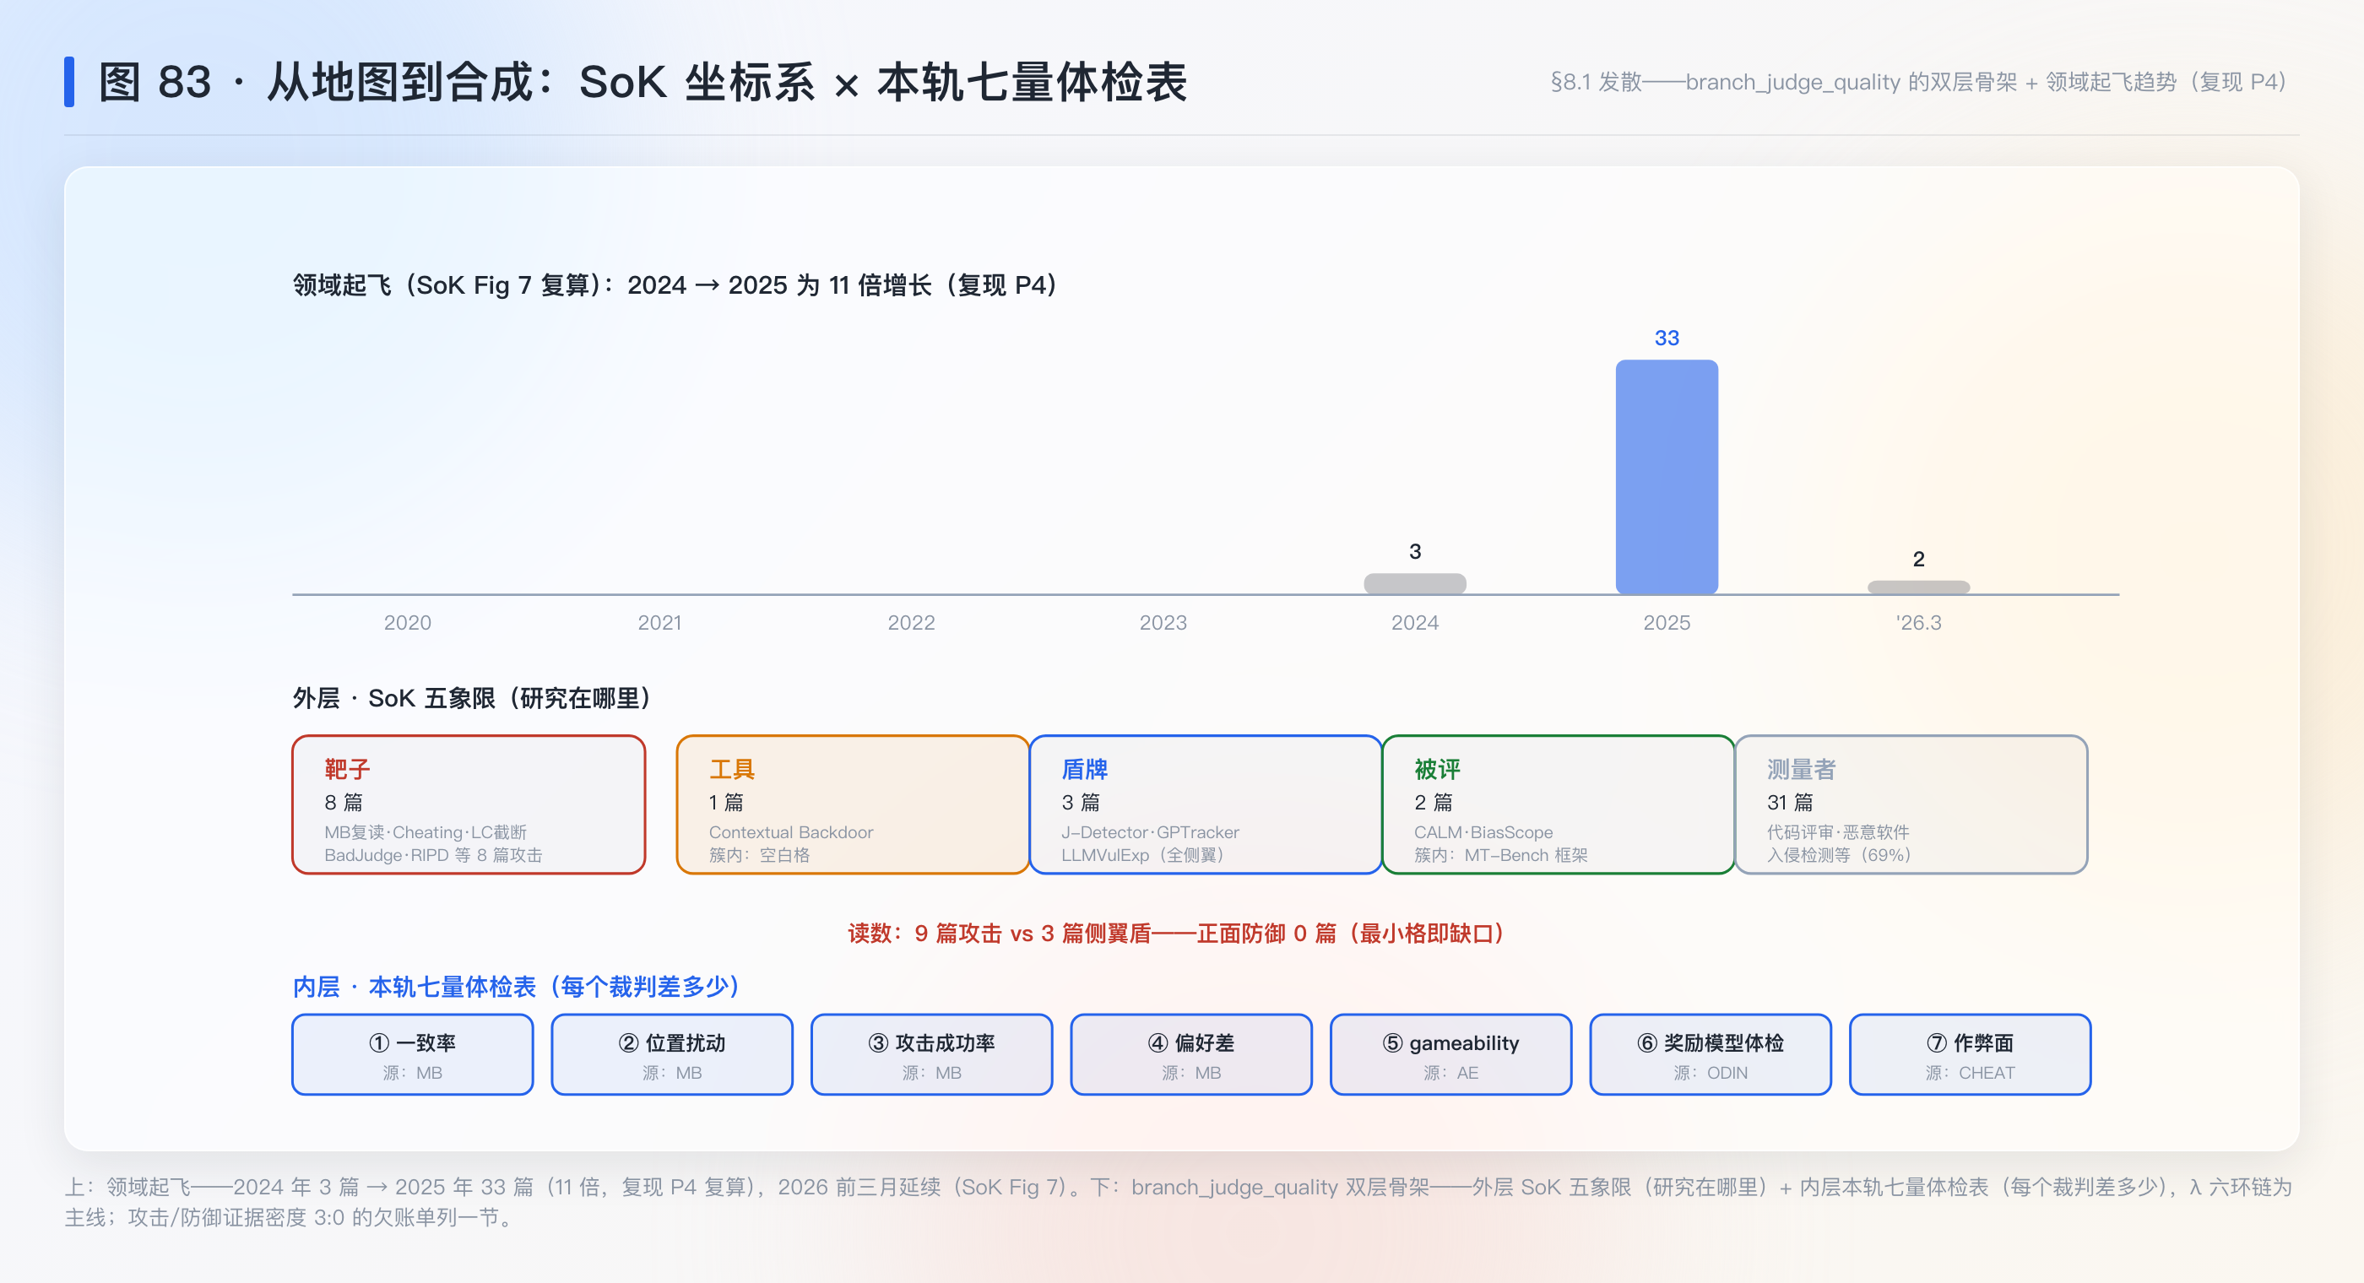Click the footer caption beginning 上：领域起飞
The image size is (2364, 1283).
click(x=1179, y=1202)
